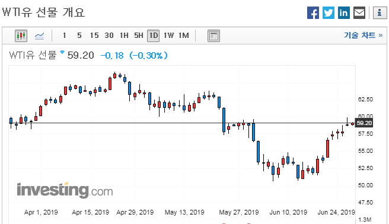Click the 47.50 price axis label
This screenshot has width=389, height=224.
tap(365, 203)
